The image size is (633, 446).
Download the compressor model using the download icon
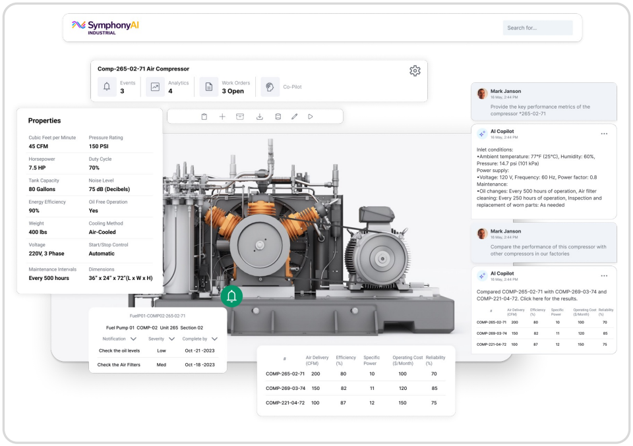(x=260, y=117)
